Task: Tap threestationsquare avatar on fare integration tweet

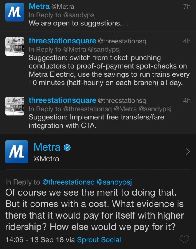Action: point(15,106)
